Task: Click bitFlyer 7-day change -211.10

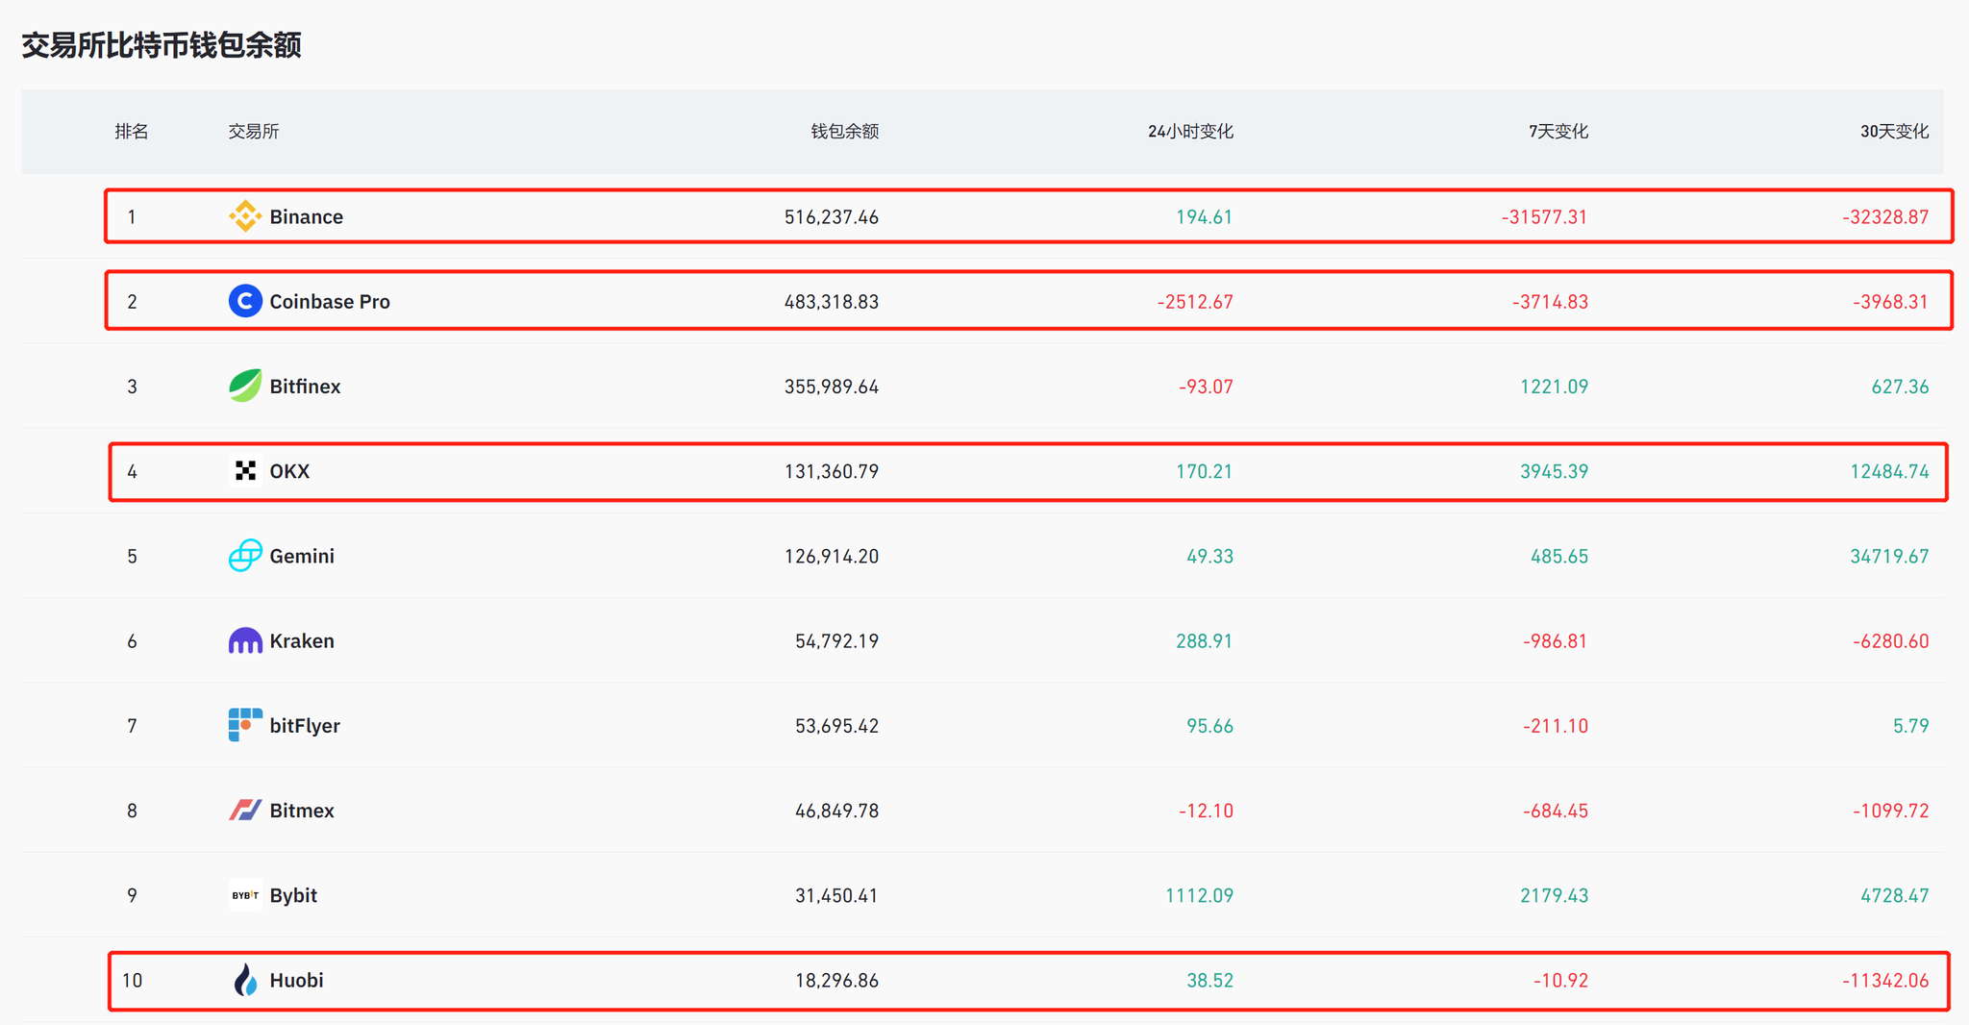Action: point(1556,726)
